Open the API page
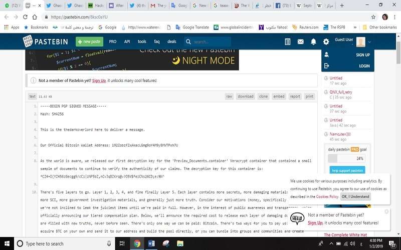Viewport: 401px width, 250px height. pos(127,41)
